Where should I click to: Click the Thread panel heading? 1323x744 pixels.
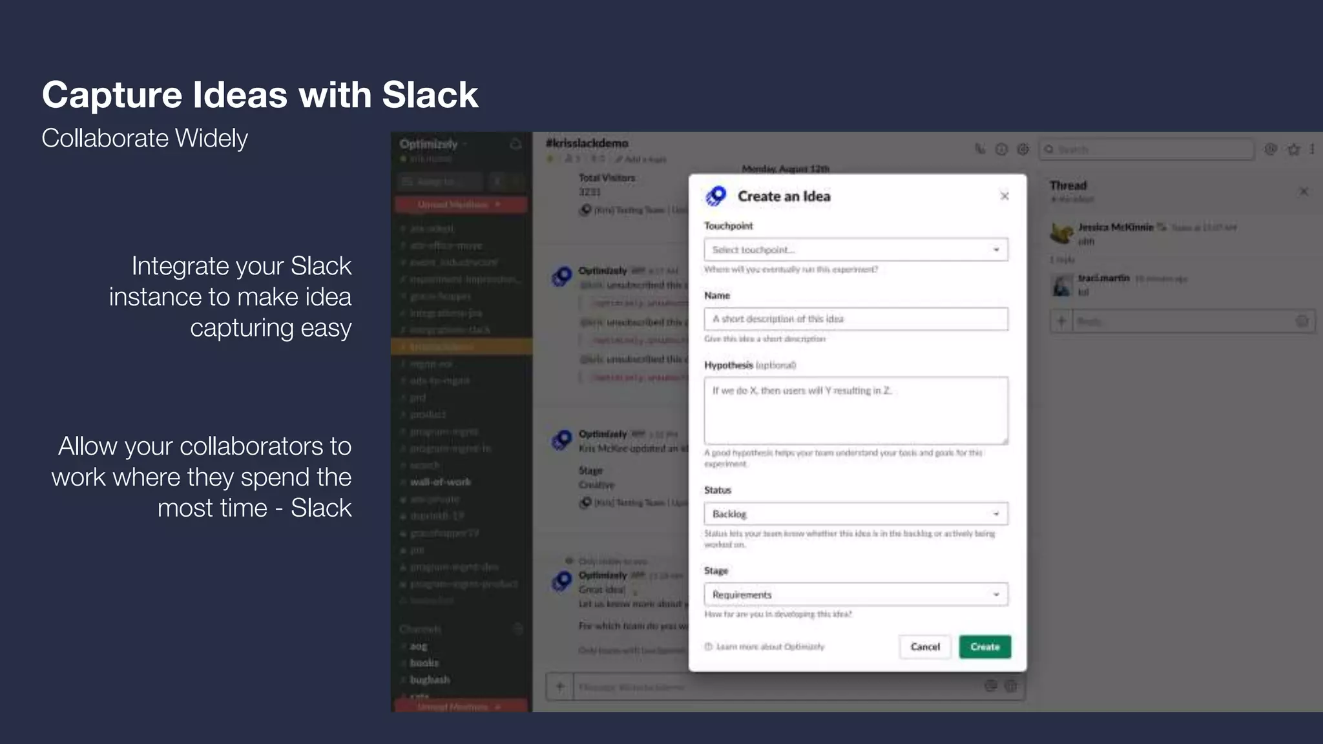pyautogui.click(x=1068, y=185)
